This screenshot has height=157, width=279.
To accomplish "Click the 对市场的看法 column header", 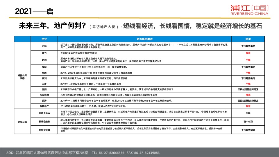I will (x=144, y=39).
